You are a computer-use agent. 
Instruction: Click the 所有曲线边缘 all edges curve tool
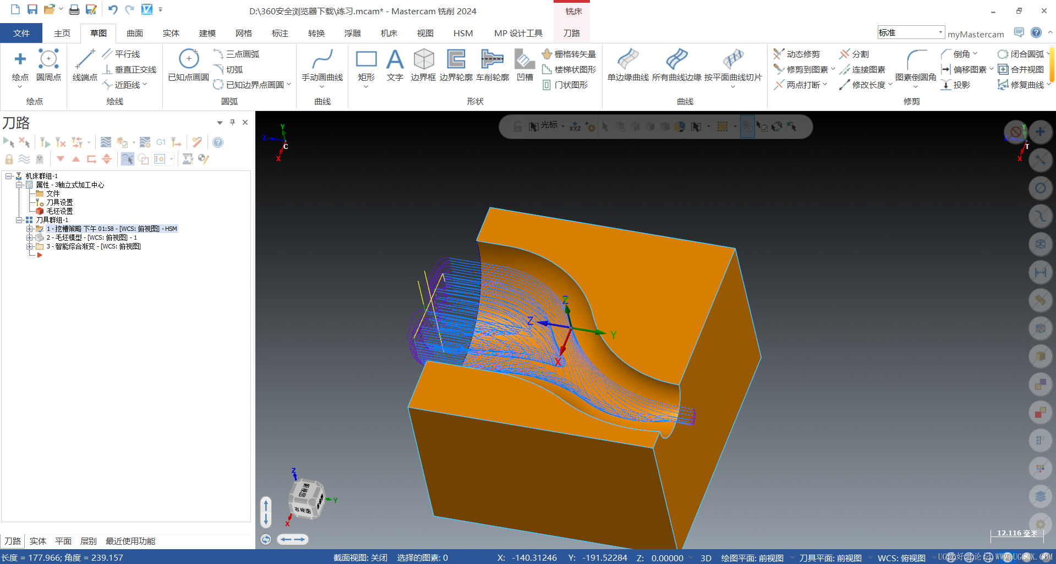[x=677, y=65]
